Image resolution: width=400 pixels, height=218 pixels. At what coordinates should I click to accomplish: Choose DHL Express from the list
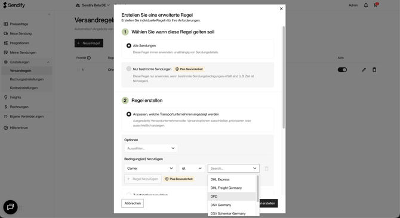(x=232, y=179)
